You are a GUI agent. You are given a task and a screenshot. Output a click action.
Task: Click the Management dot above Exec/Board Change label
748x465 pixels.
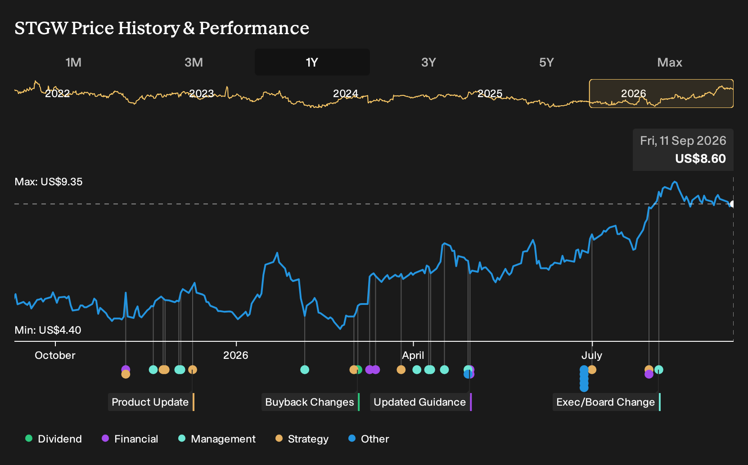pyautogui.click(x=659, y=370)
